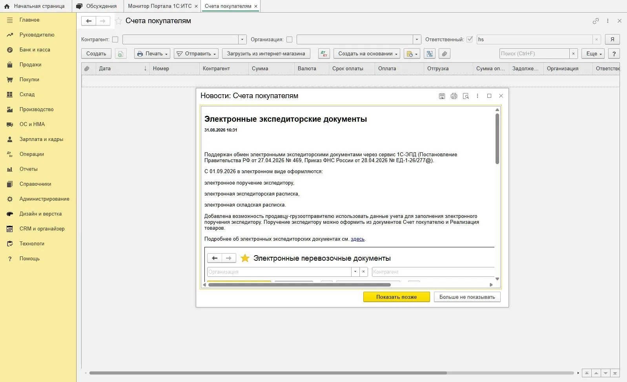Focus the Поиск (Ctrl+F) search field

tap(534, 54)
